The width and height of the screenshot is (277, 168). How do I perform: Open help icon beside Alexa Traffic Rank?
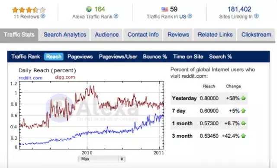116,16
